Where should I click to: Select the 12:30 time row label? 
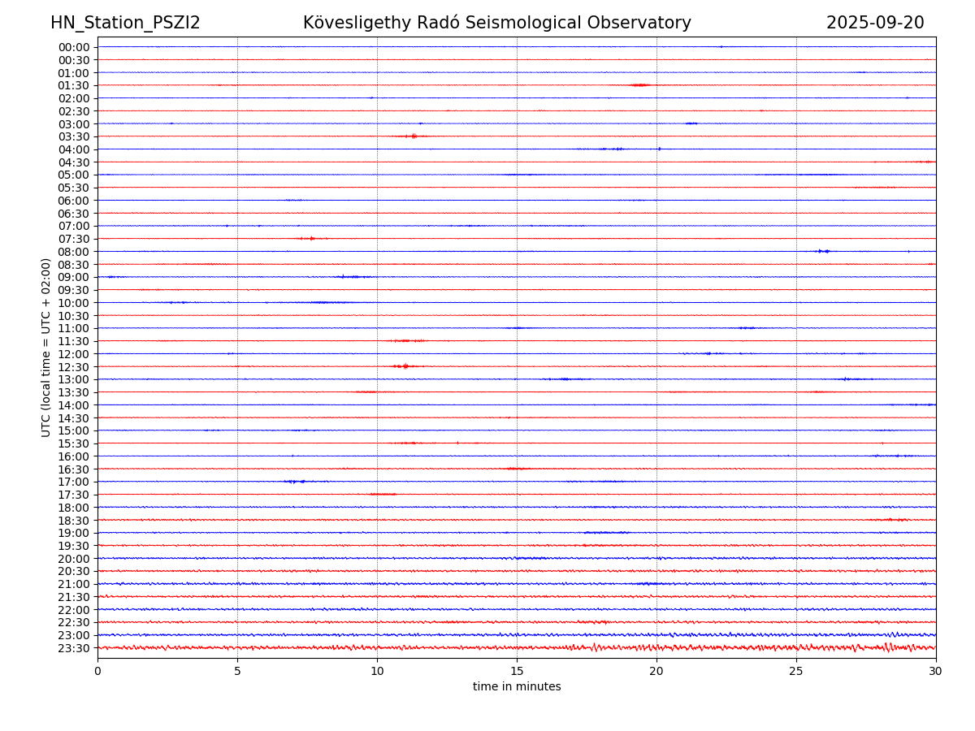(x=74, y=367)
